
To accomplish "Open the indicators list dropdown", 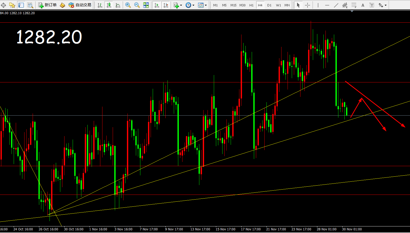I will point(178,5).
